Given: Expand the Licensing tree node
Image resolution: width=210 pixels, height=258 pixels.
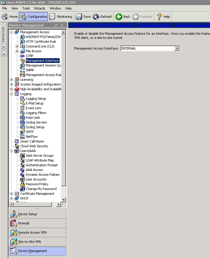Looking at the screenshot, I should click(x=11, y=80).
